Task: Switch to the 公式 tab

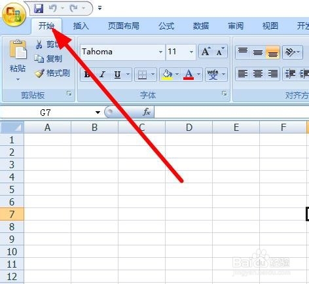Action: click(166, 26)
